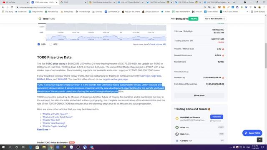Viewport: 267px width, 150px height.
Task: Open Microsoft Edge from the taskbar
Action: (30, 147)
